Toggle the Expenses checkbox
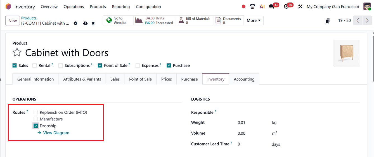The image size is (374, 157). tap(138, 65)
